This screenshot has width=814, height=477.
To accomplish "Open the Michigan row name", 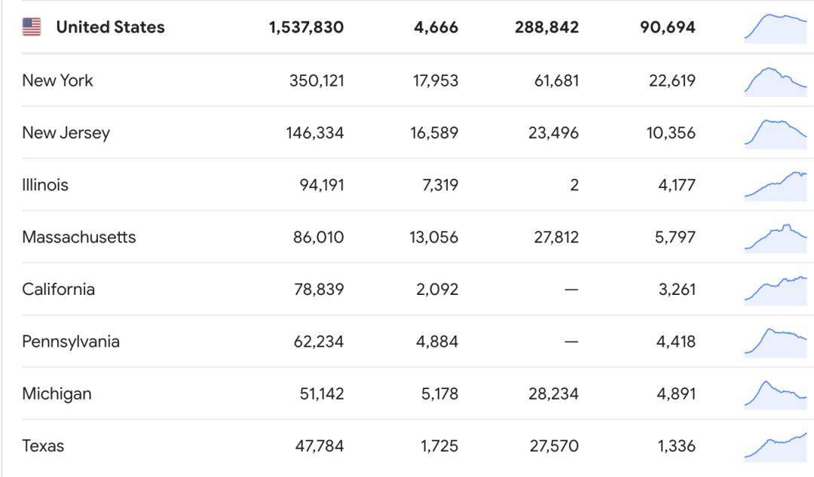I will coord(57,393).
